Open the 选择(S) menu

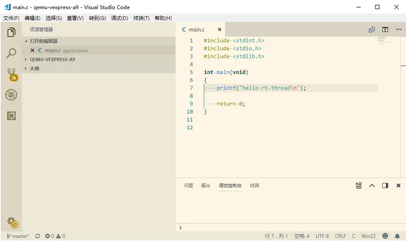click(54, 18)
